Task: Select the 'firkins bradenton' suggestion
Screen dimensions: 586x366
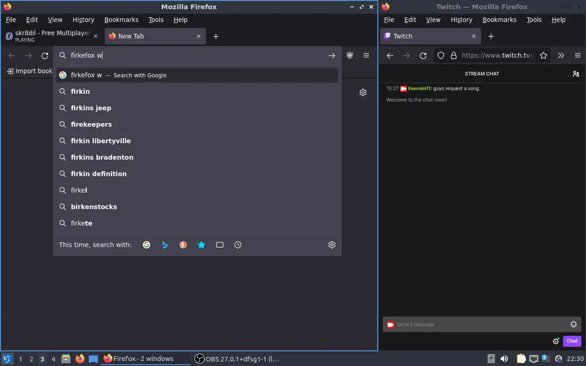Action: coord(197,157)
